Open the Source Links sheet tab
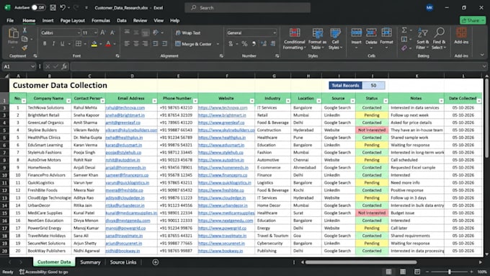 coord(123,262)
